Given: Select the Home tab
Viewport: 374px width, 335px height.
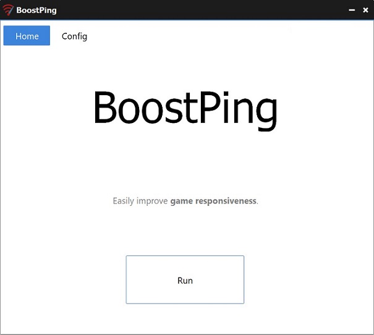Looking at the screenshot, I should tap(27, 35).
